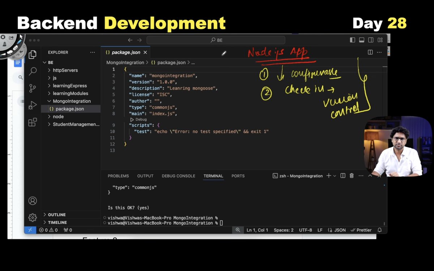Split the editor to the right

tap(370, 52)
